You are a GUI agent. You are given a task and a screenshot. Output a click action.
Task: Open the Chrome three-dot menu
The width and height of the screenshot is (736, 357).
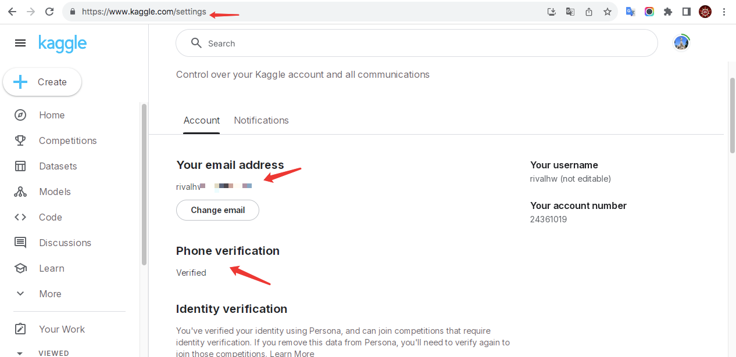724,12
